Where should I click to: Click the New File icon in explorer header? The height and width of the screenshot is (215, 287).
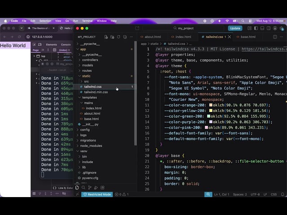coord(106,37)
